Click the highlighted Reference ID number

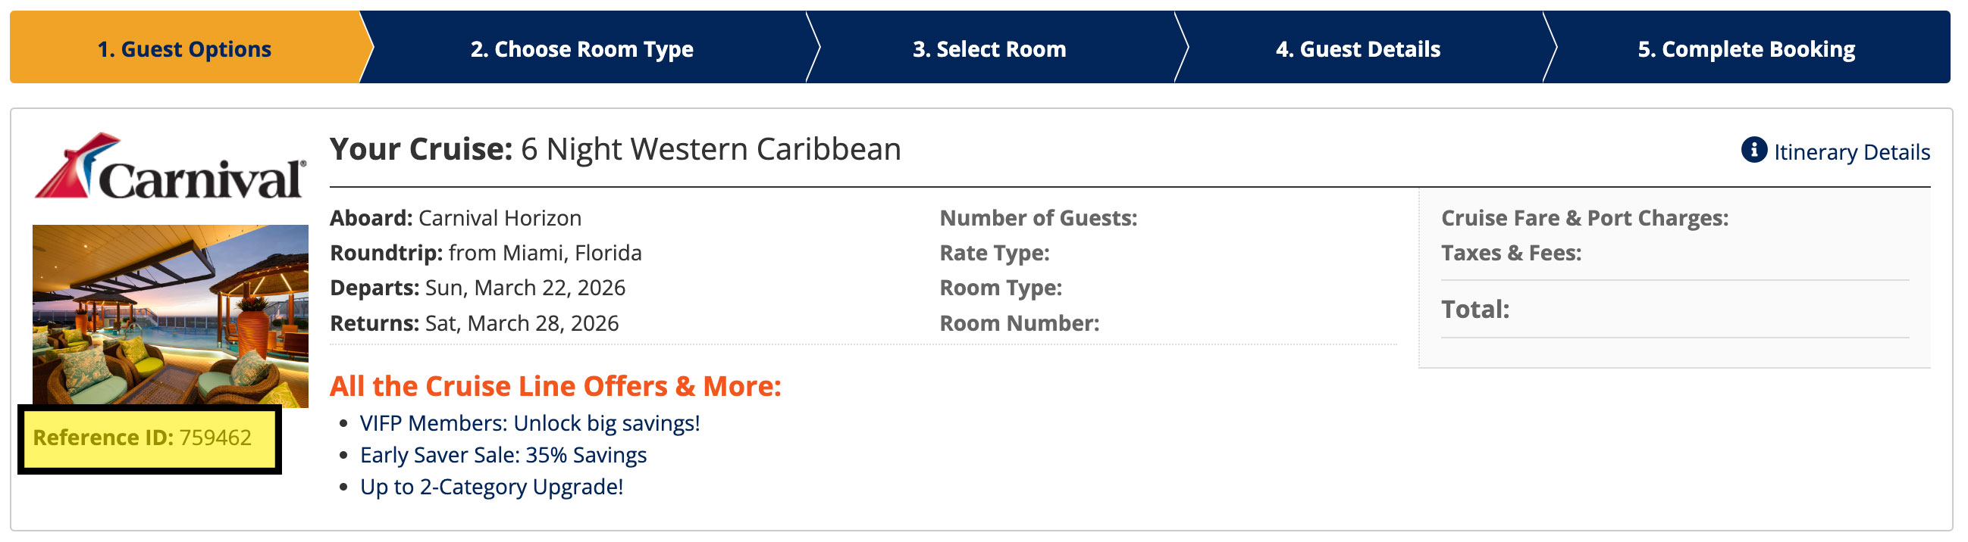click(x=215, y=438)
